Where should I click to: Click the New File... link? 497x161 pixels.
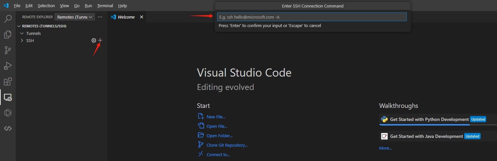216,117
